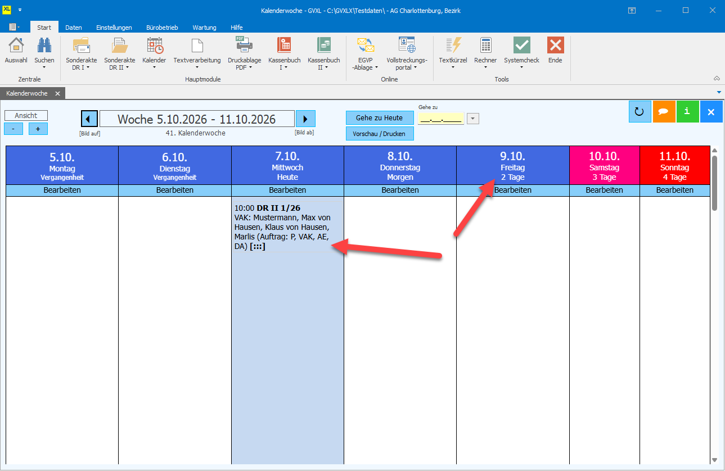This screenshot has height=471, width=725.
Task: Close the Kalenderwoche document tab
Action: [x=57, y=93]
